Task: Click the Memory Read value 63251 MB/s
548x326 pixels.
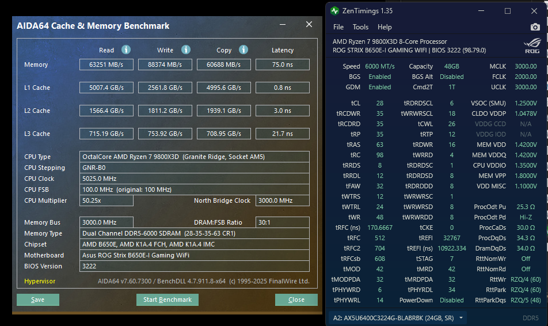Action: (x=106, y=65)
